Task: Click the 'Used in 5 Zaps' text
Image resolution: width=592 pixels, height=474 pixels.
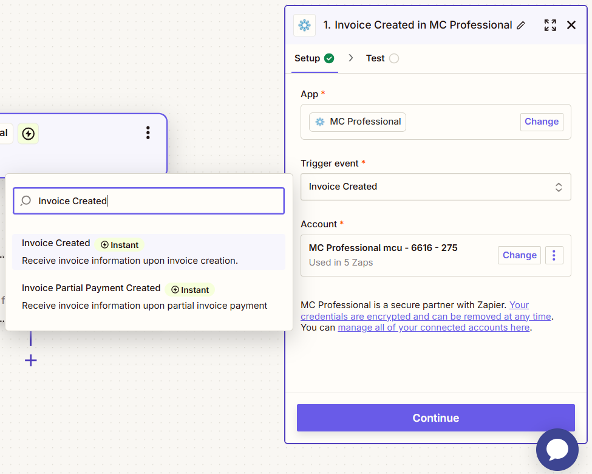Action: [x=341, y=263]
